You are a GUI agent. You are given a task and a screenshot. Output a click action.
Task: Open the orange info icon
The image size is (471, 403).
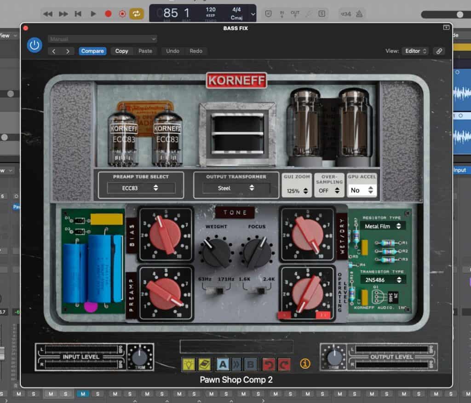(x=305, y=364)
